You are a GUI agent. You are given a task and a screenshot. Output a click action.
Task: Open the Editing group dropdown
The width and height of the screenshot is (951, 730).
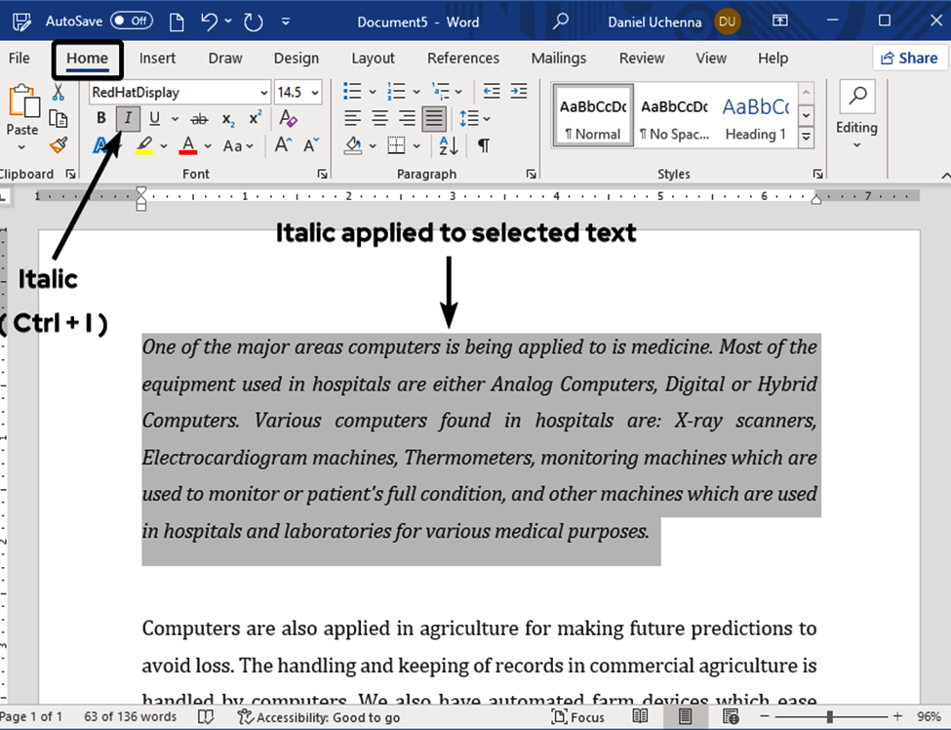tap(856, 128)
